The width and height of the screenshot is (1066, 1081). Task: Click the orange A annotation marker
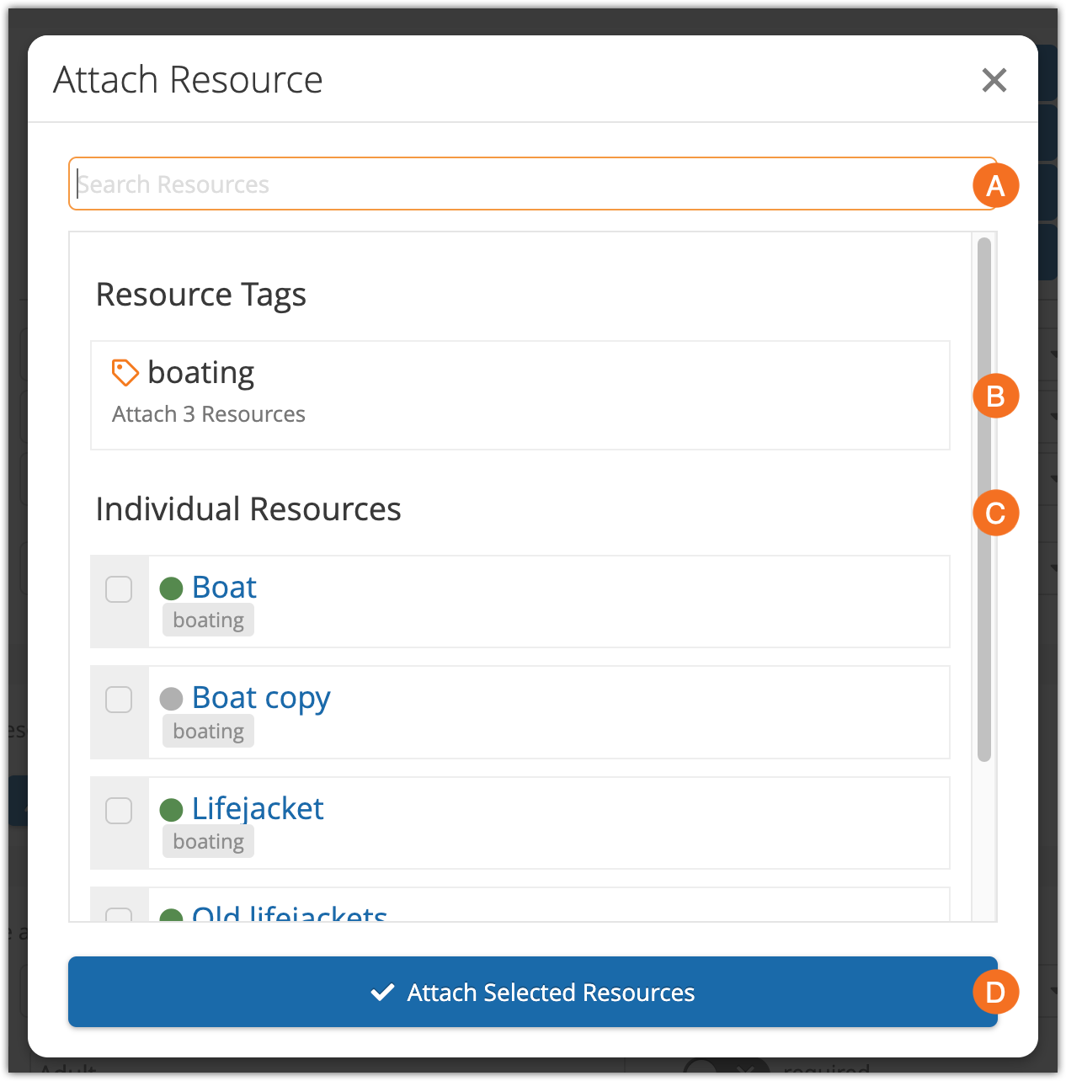click(995, 185)
